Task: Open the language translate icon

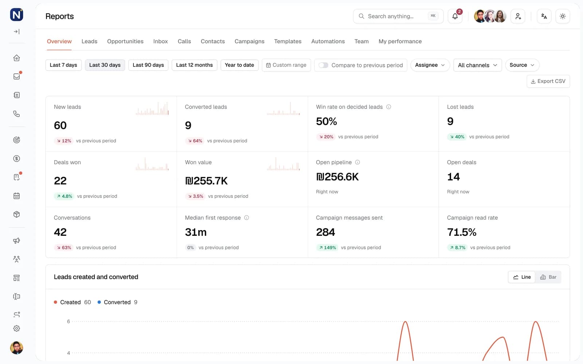Action: click(544, 16)
